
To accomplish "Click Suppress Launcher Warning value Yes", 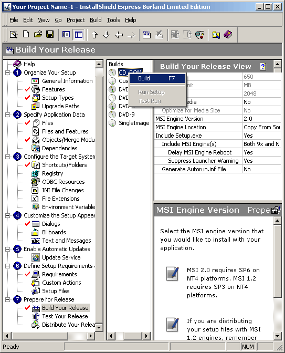I will pyautogui.click(x=248, y=161).
